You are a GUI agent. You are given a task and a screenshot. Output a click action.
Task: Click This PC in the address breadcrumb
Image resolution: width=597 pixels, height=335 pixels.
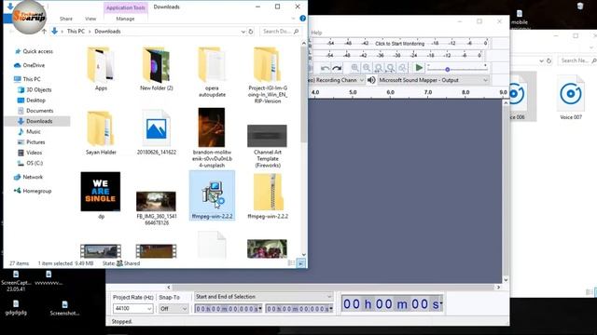tap(76, 32)
